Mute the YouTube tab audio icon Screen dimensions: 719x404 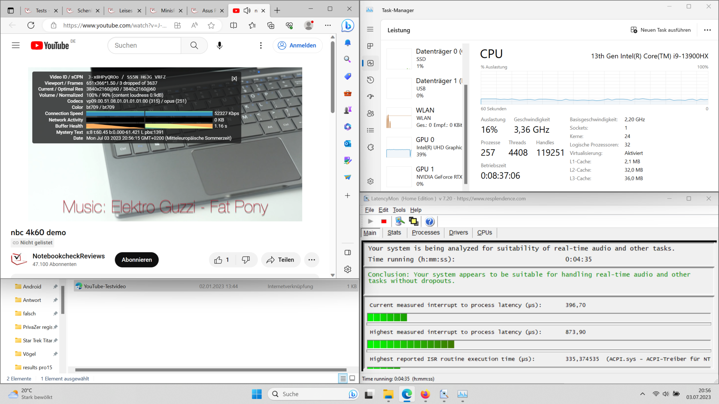247,10
